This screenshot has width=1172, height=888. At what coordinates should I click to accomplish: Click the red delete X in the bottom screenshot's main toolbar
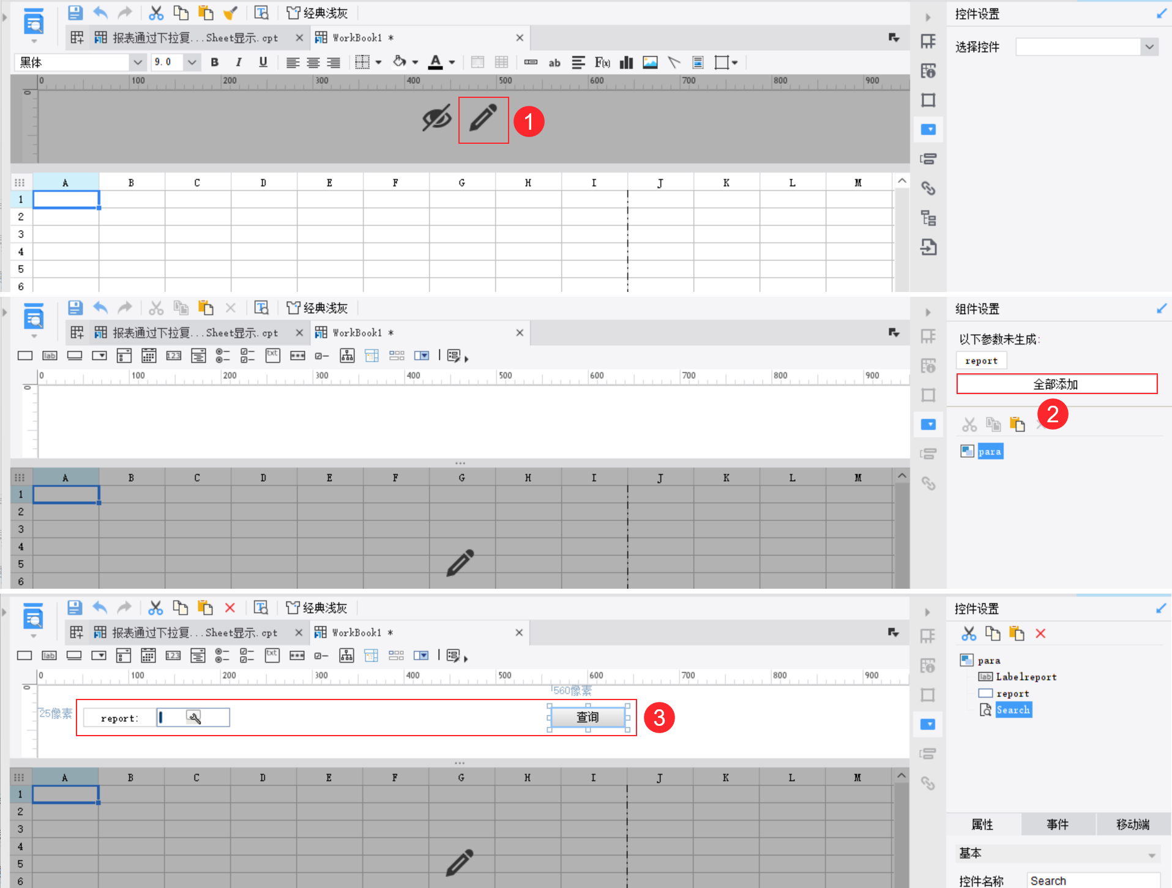(x=230, y=608)
